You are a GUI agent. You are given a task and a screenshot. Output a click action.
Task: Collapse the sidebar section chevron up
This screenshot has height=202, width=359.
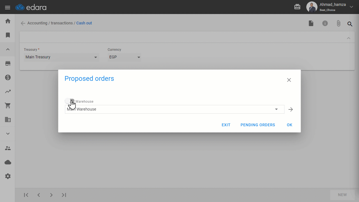pos(8,49)
